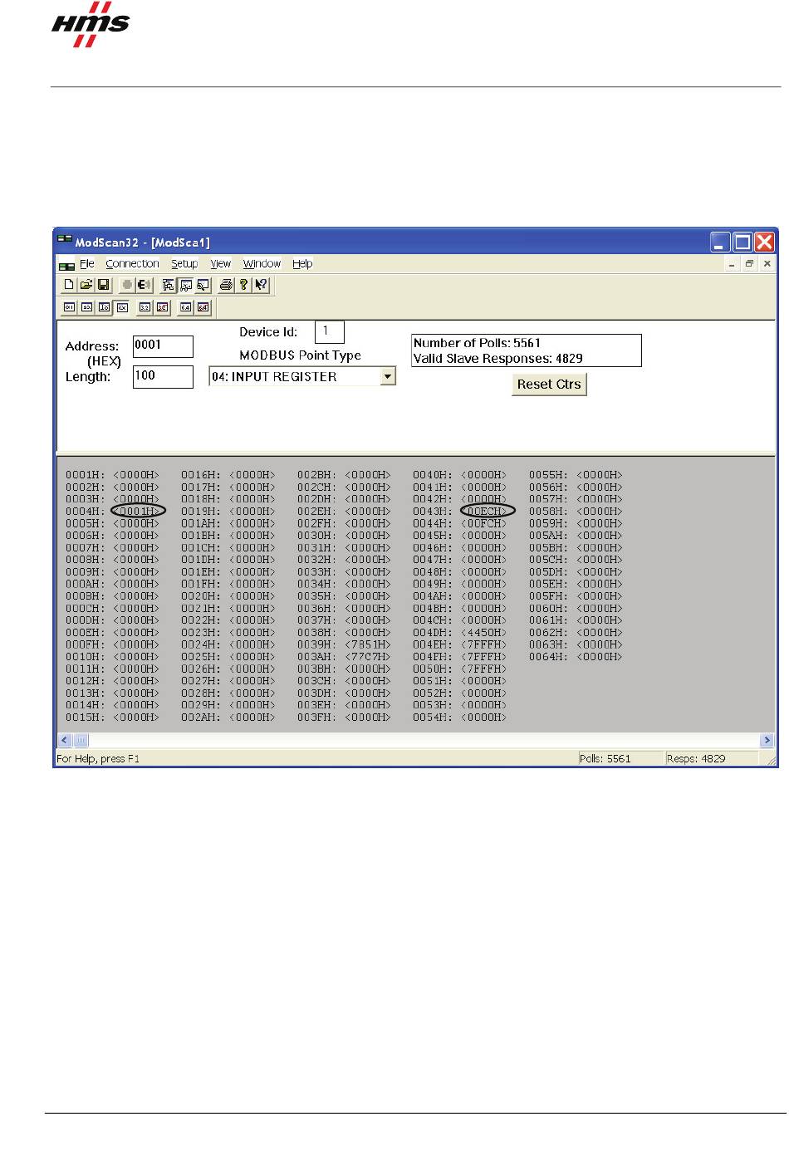Open the Setup menu

(x=184, y=264)
